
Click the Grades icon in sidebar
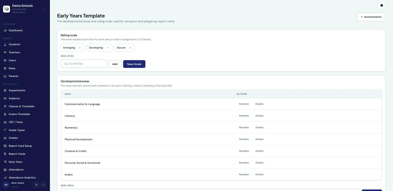click(x=5, y=138)
